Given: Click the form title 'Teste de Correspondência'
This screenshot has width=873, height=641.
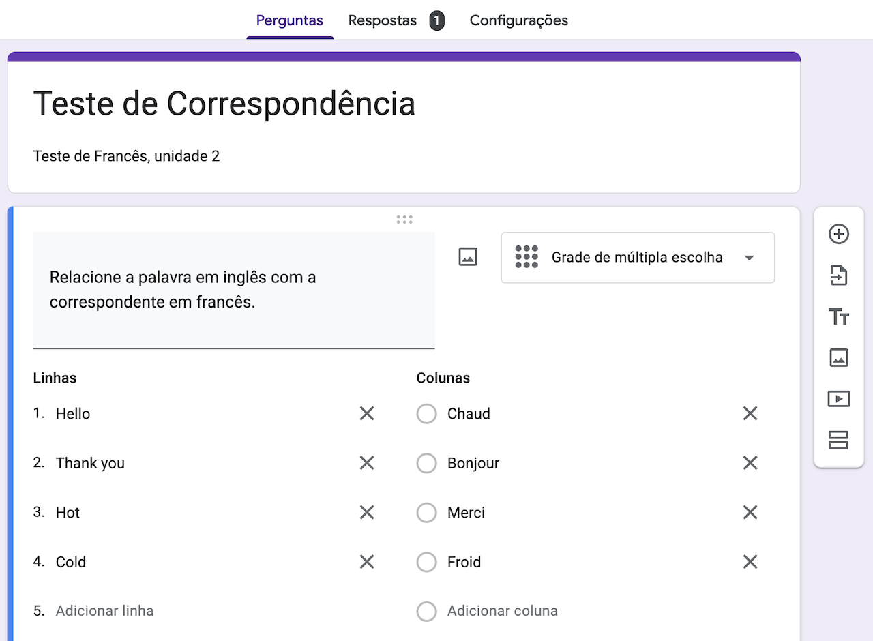Looking at the screenshot, I should pos(224,104).
